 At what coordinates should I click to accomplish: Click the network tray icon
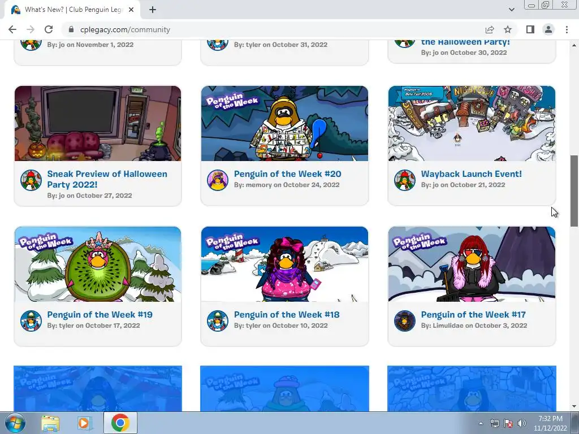[x=494, y=423]
